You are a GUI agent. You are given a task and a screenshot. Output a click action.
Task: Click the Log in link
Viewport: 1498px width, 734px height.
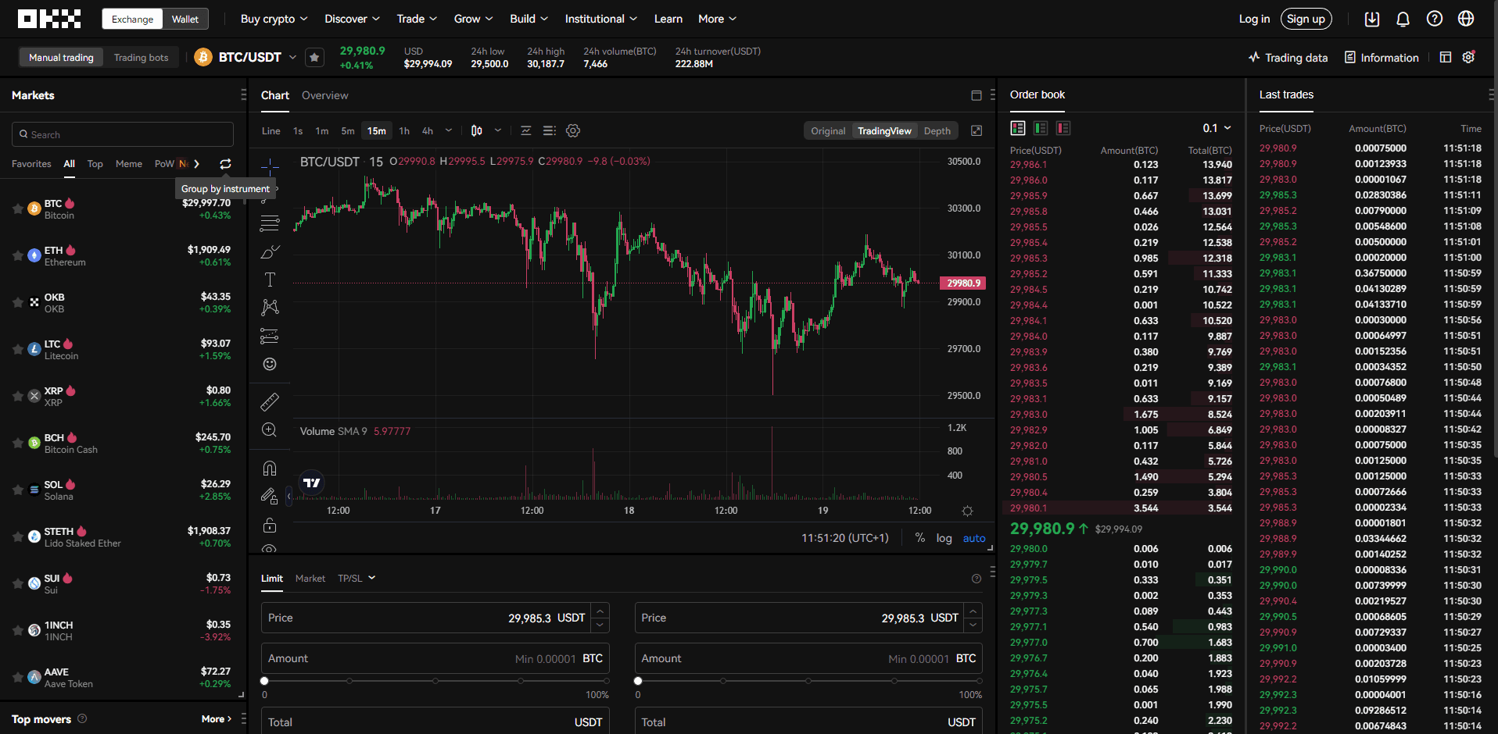1254,19
